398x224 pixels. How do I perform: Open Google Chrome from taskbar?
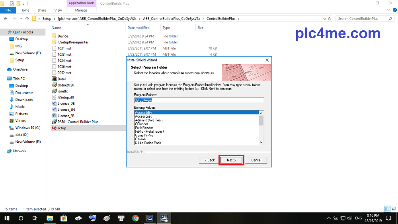[135, 218]
